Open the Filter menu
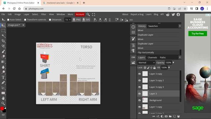211x119 pixels. 44,14
